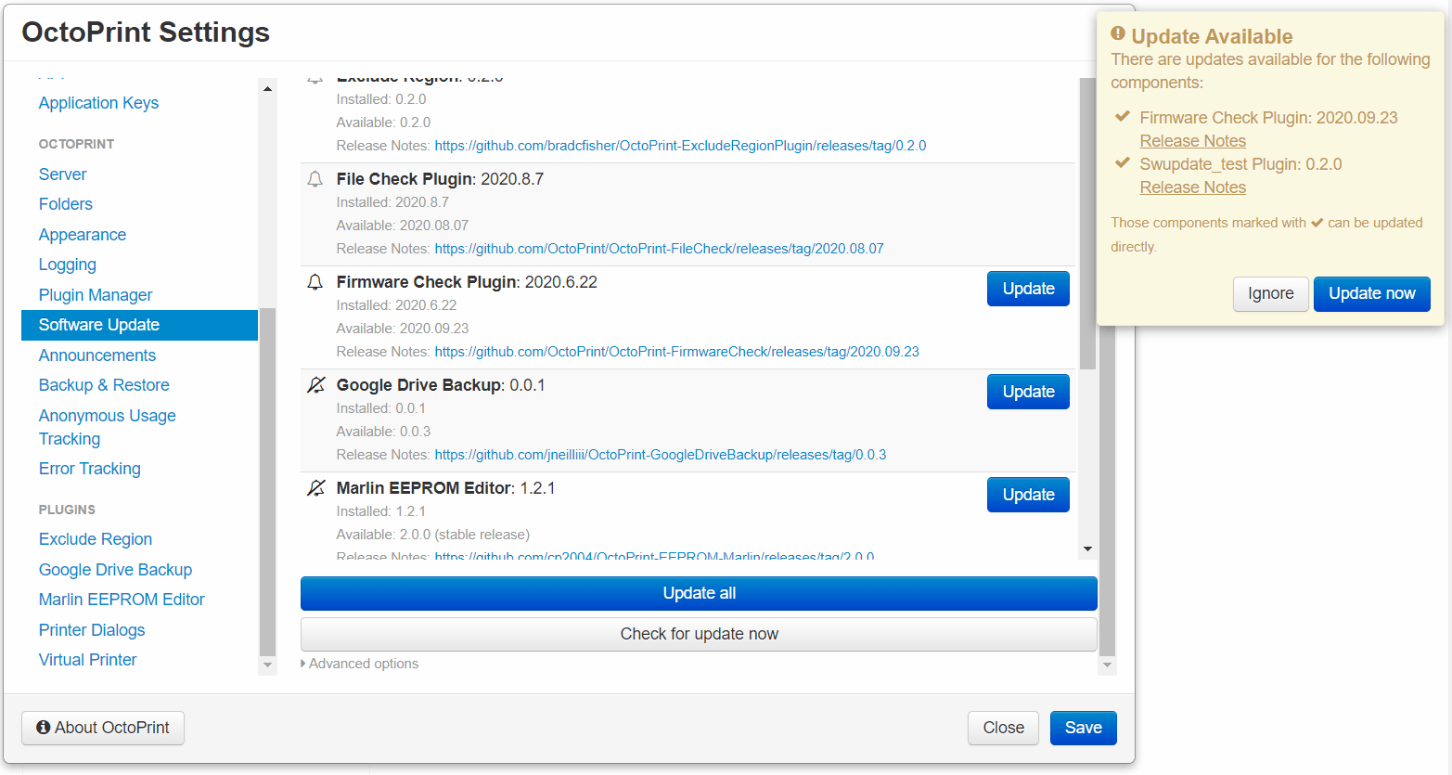Open GoogleDriveBackup release notes GitHub link

(x=660, y=455)
